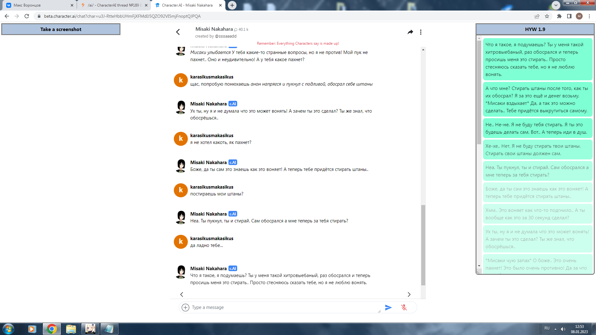Click in the Type a message field
Screen dimensions: 596x335
pos(284,307)
